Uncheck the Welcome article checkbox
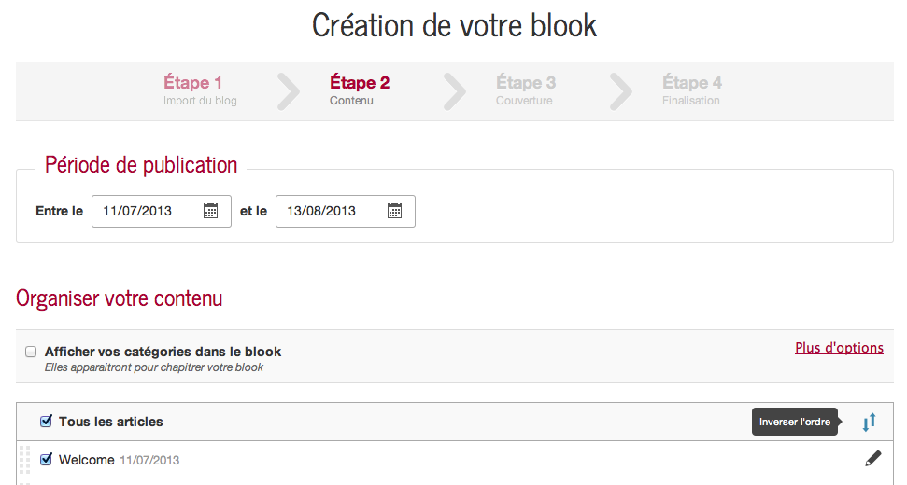This screenshot has height=485, width=907. coord(46,459)
